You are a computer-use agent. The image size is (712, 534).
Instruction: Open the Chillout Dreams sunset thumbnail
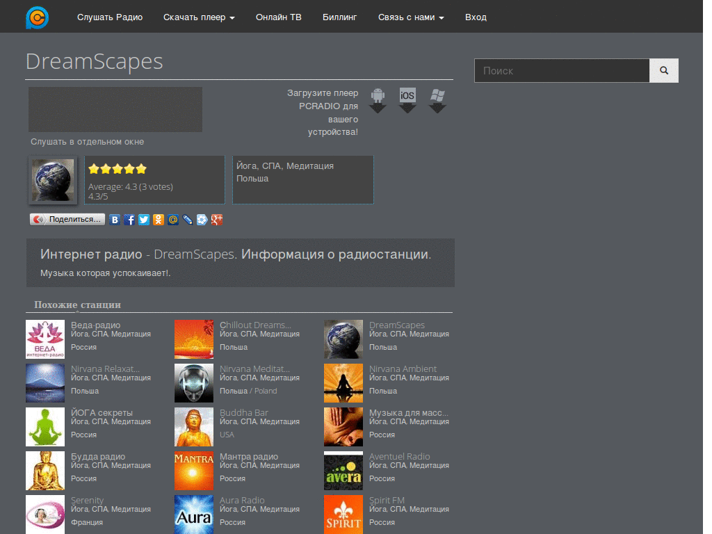(x=194, y=339)
